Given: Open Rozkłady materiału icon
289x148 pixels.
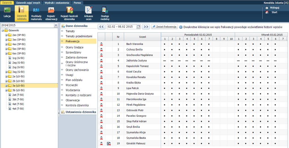Looking at the screenshot, I should [36, 14].
